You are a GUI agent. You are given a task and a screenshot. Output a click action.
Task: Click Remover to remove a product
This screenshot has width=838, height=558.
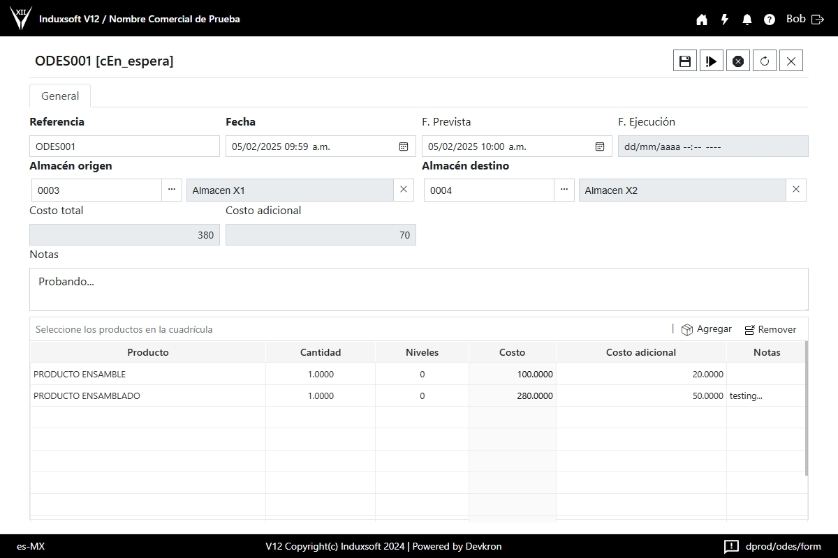point(770,329)
